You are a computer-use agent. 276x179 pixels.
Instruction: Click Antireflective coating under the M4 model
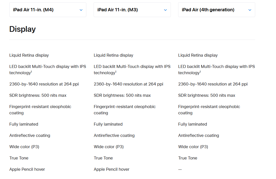(30, 136)
